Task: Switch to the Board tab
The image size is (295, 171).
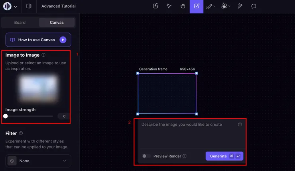Action: point(20,23)
